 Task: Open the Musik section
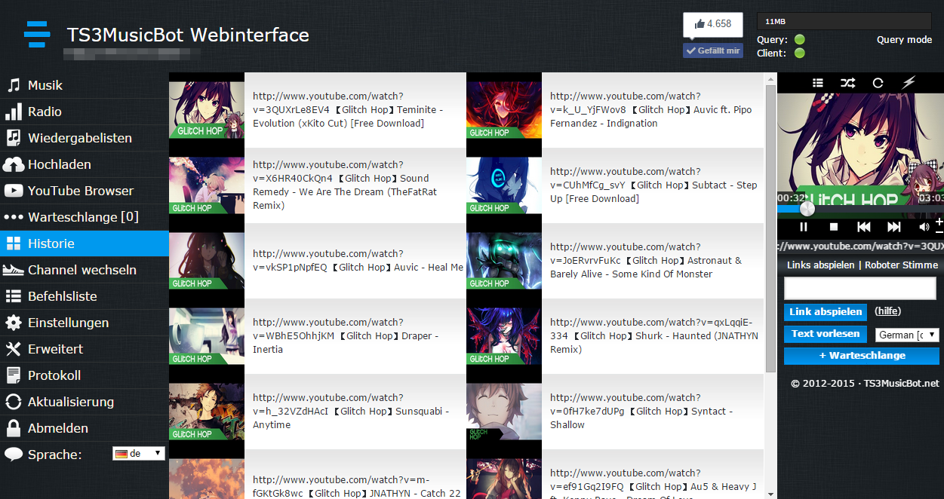tap(85, 85)
